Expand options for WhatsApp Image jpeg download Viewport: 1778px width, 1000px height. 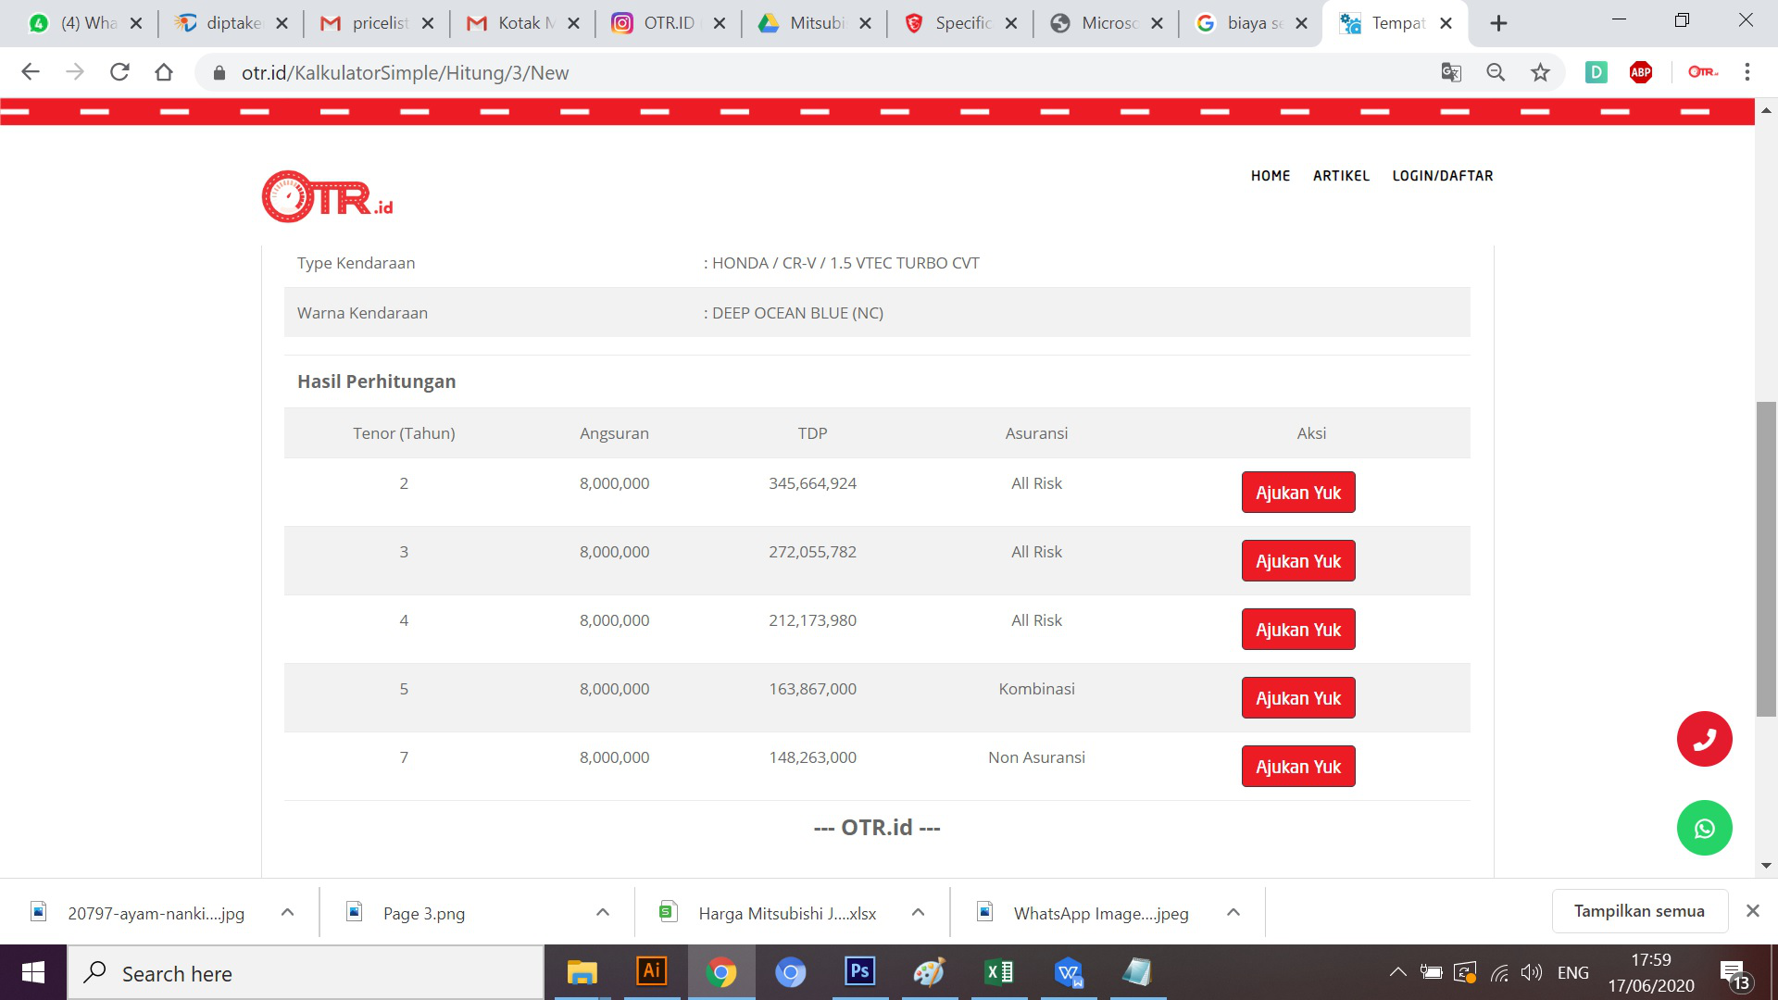pos(1233,913)
